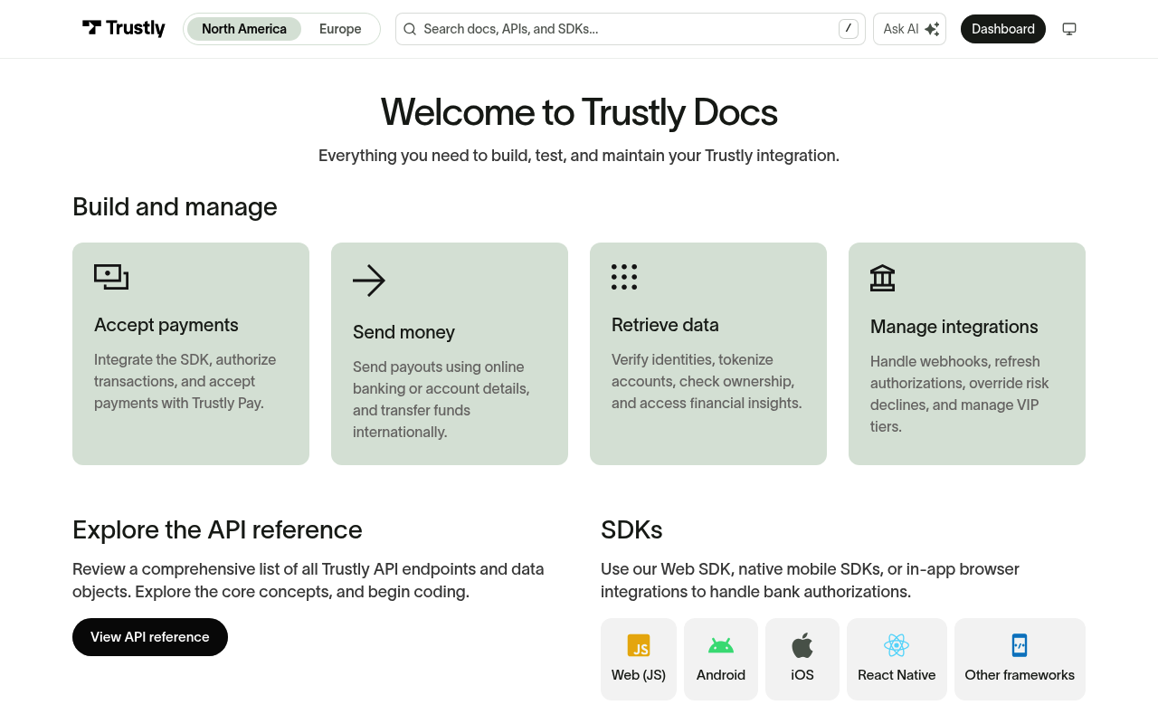The height and width of the screenshot is (724, 1158).
Task: Click the Retrieve data dots grid icon
Action: [x=624, y=277]
